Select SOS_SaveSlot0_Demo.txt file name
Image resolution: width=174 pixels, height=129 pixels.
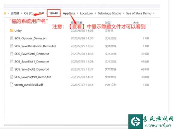click(x=32, y=54)
